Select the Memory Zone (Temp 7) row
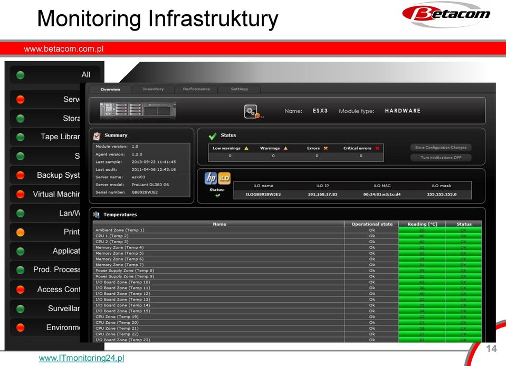 287,265
